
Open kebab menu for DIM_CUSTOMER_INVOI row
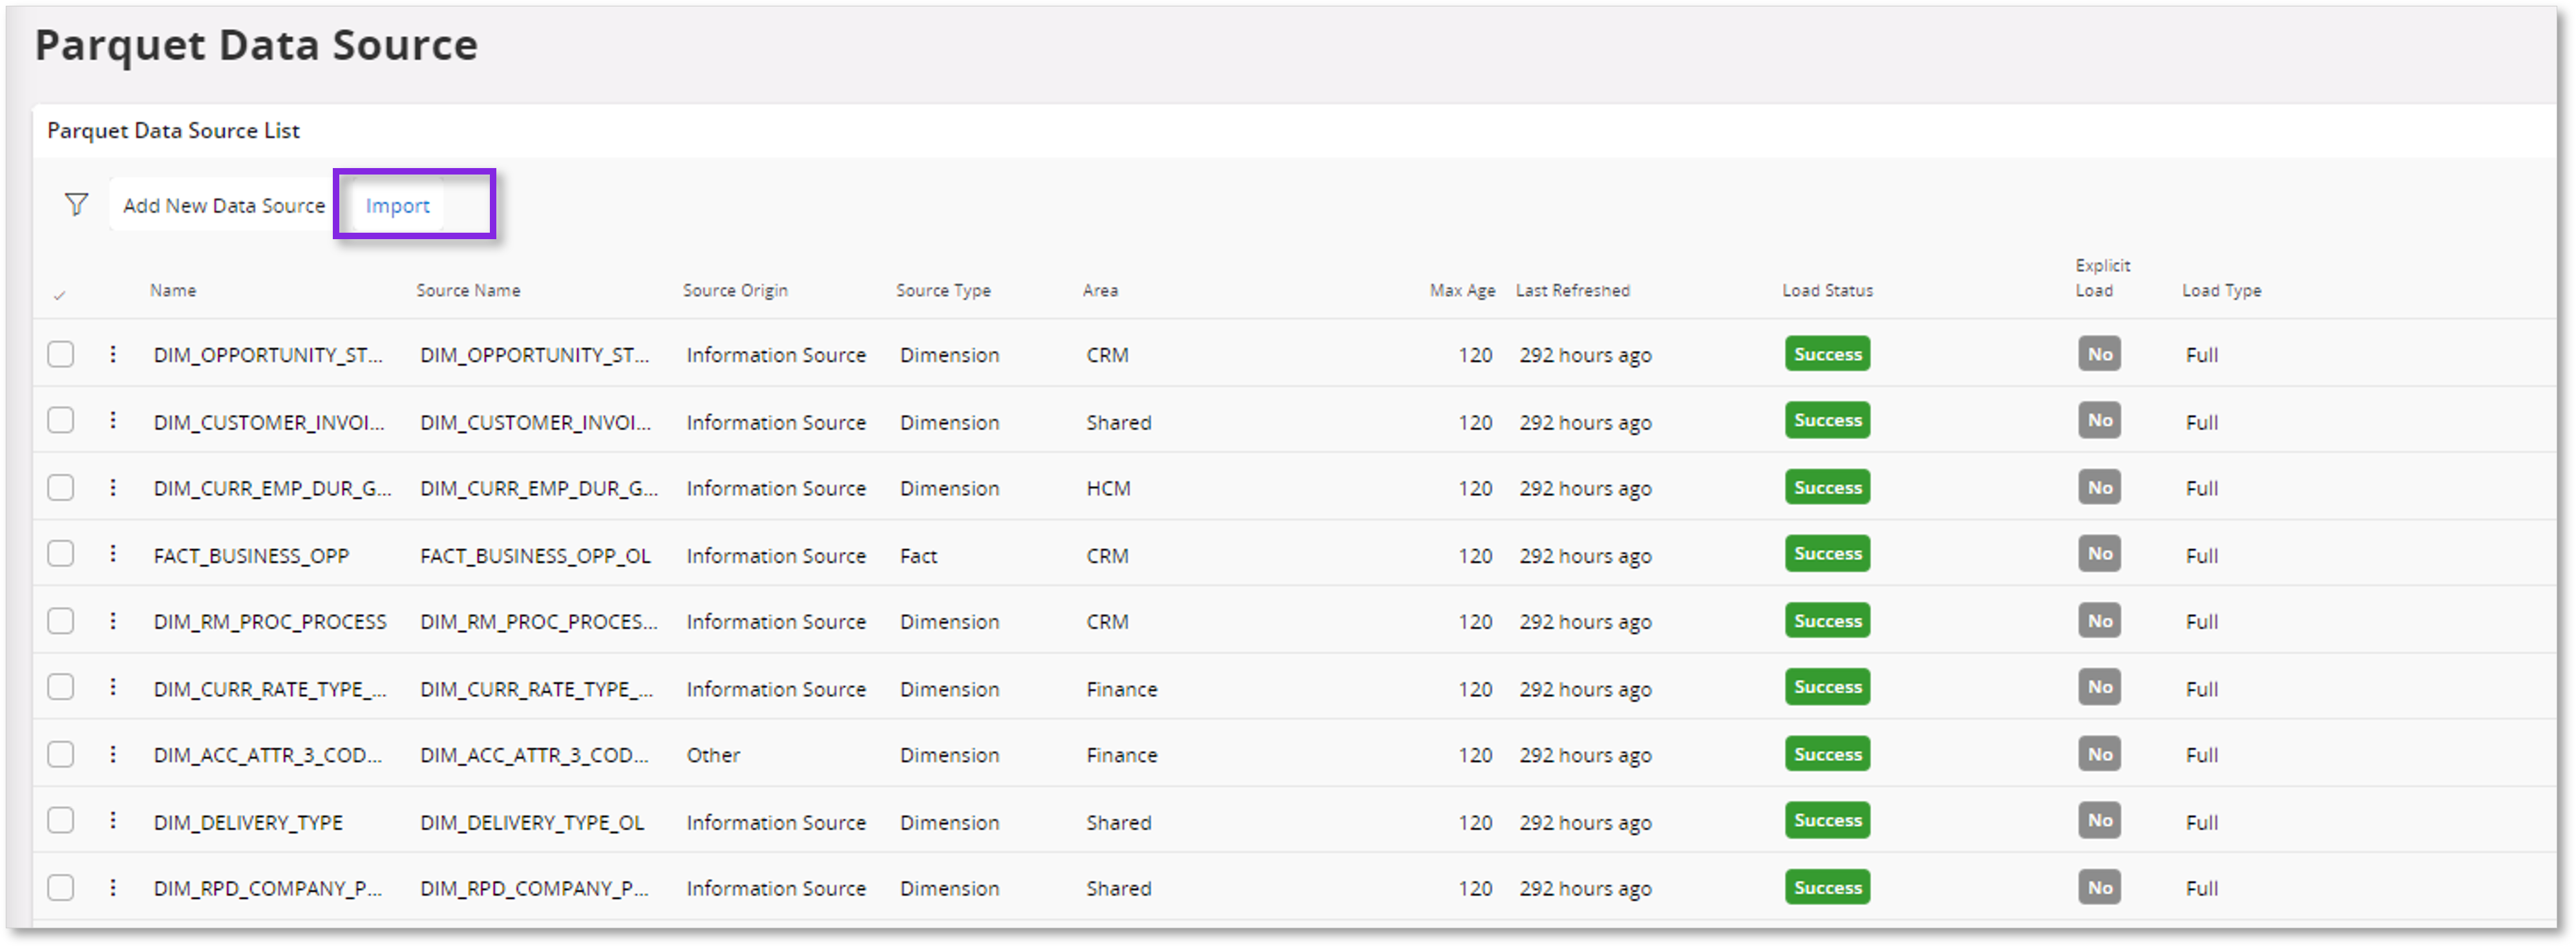[x=113, y=421]
